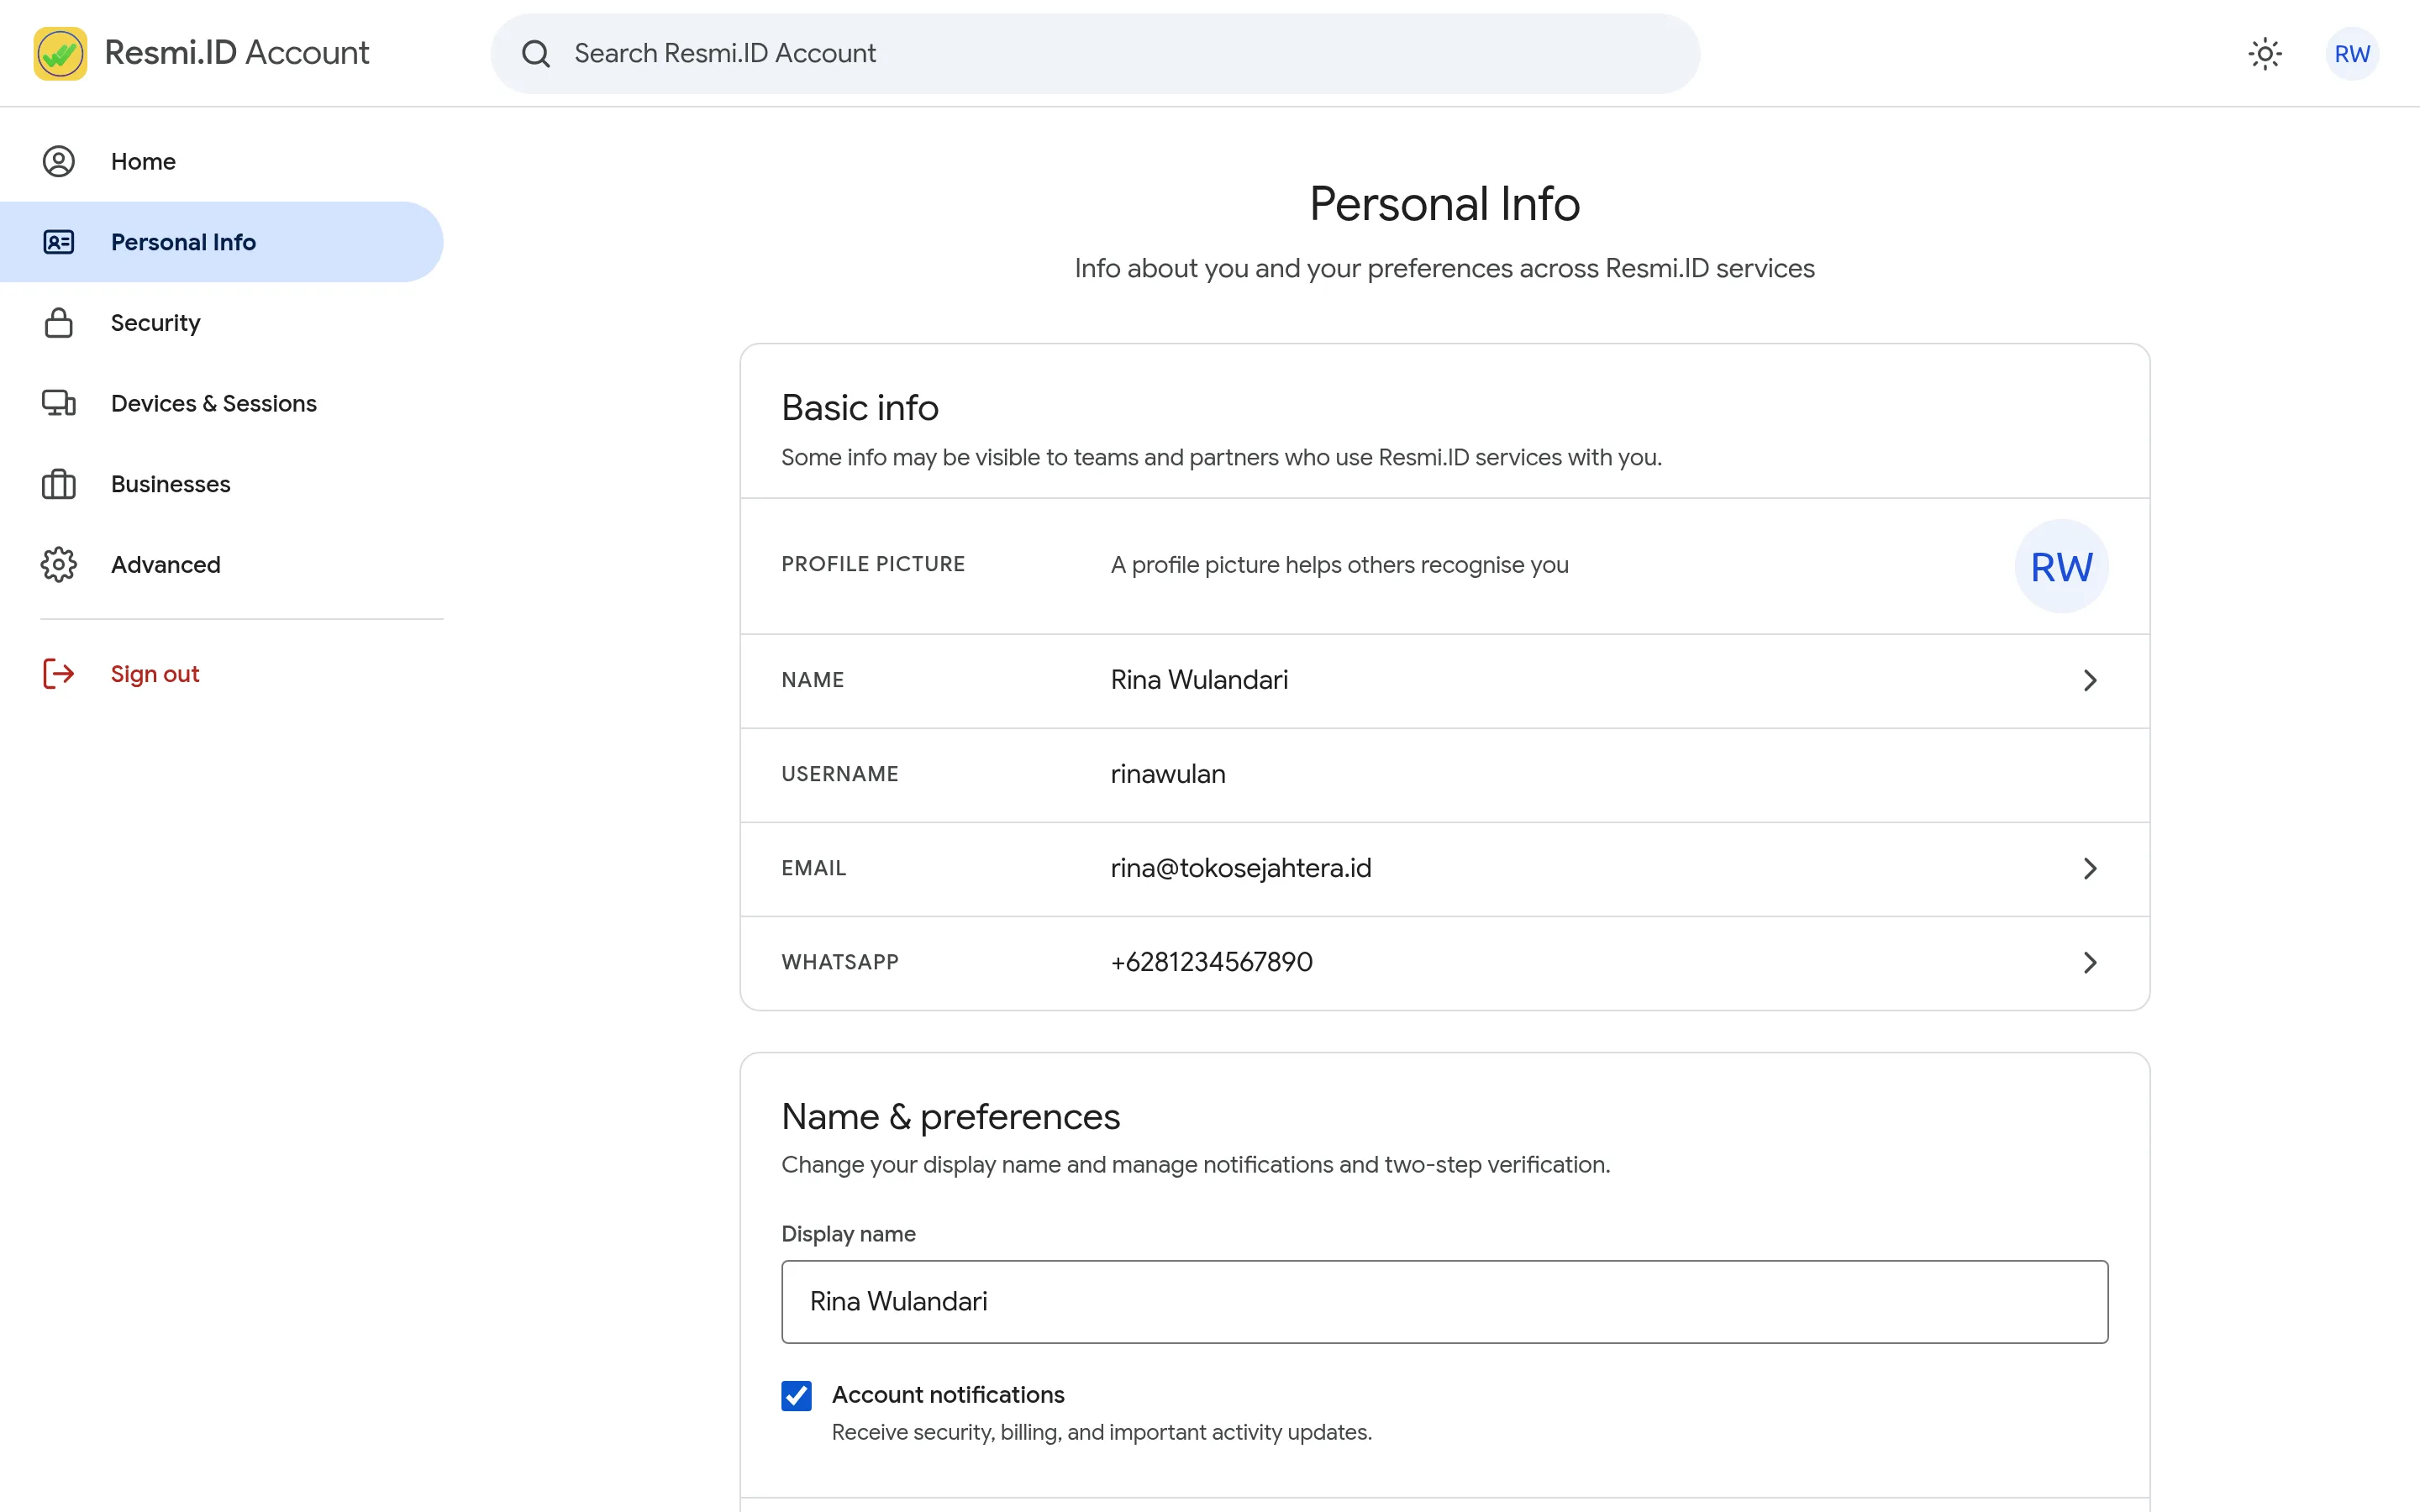Viewport: 2420px width, 1512px height.
Task: Click the Security padlock icon
Action: [x=59, y=323]
